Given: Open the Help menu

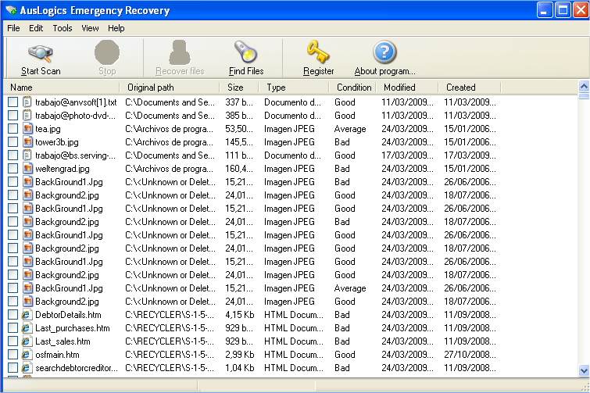Looking at the screenshot, I should pyautogui.click(x=116, y=28).
